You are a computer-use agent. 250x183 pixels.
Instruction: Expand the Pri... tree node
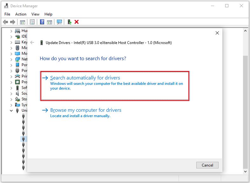pyautogui.click(x=11, y=77)
